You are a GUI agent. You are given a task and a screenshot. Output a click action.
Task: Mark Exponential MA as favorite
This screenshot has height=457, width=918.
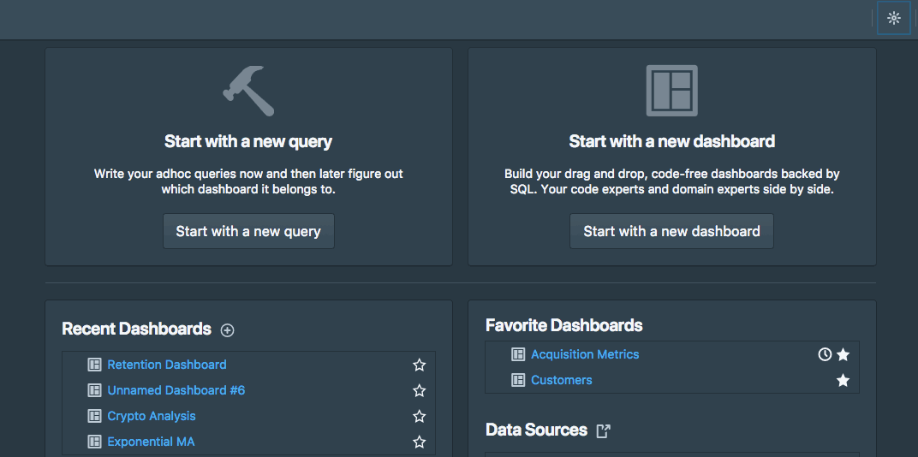tap(420, 442)
